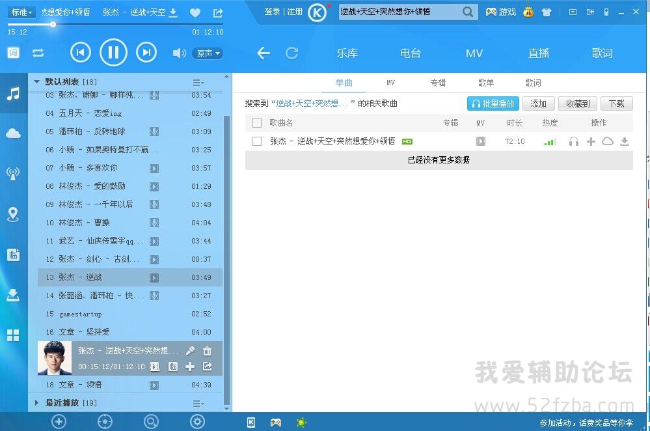Skip to the next track
Viewport: 650px width, 431px height.
point(146,52)
